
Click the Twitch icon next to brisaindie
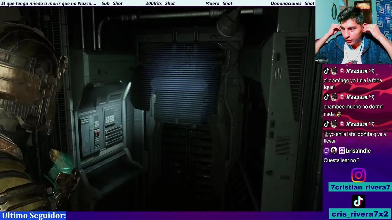click(326, 151)
